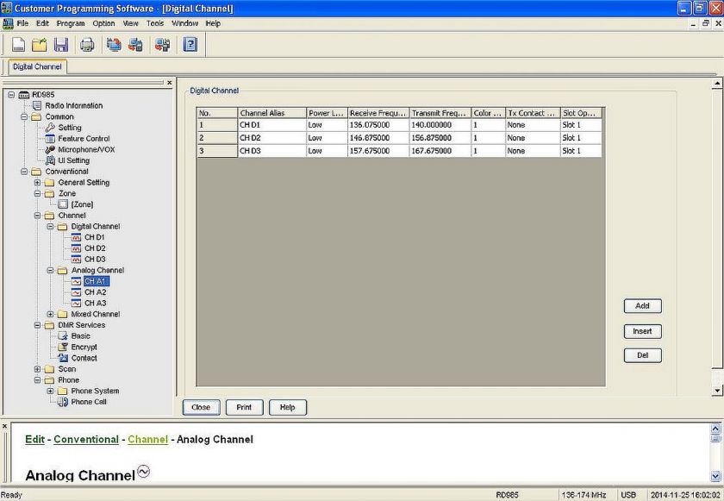Click the help pane scroll down arrow

coord(715,476)
